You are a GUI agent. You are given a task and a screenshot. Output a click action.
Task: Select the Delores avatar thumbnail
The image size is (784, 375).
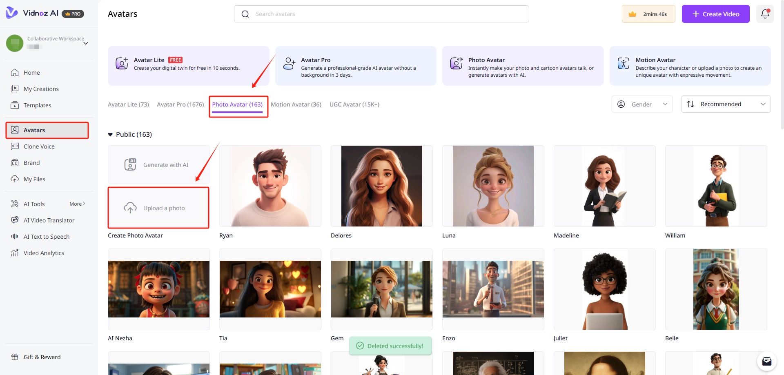pos(381,186)
